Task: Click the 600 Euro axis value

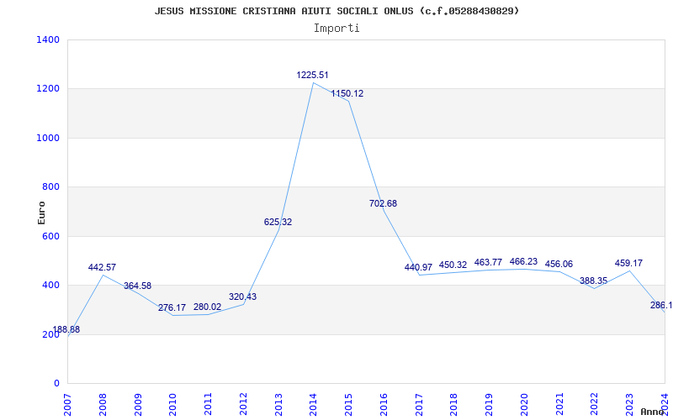Action: [50, 236]
